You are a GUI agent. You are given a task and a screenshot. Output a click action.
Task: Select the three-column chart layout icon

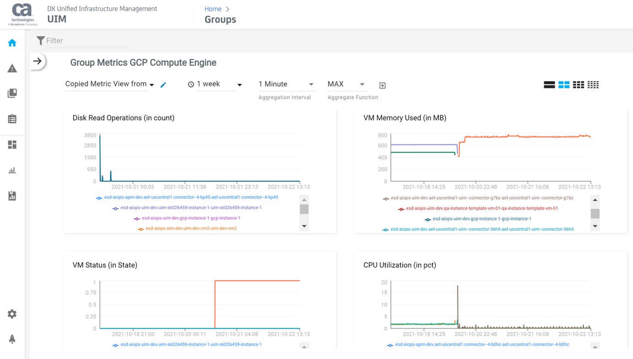[x=578, y=84]
